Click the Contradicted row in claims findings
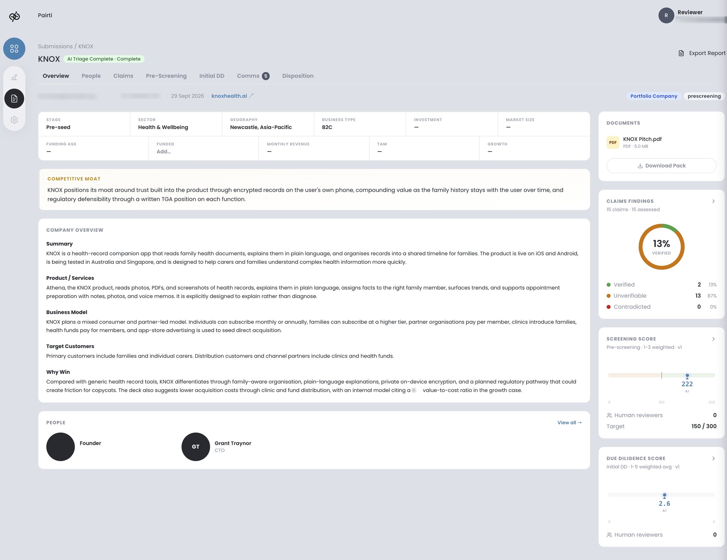This screenshot has height=560, width=727. point(661,307)
